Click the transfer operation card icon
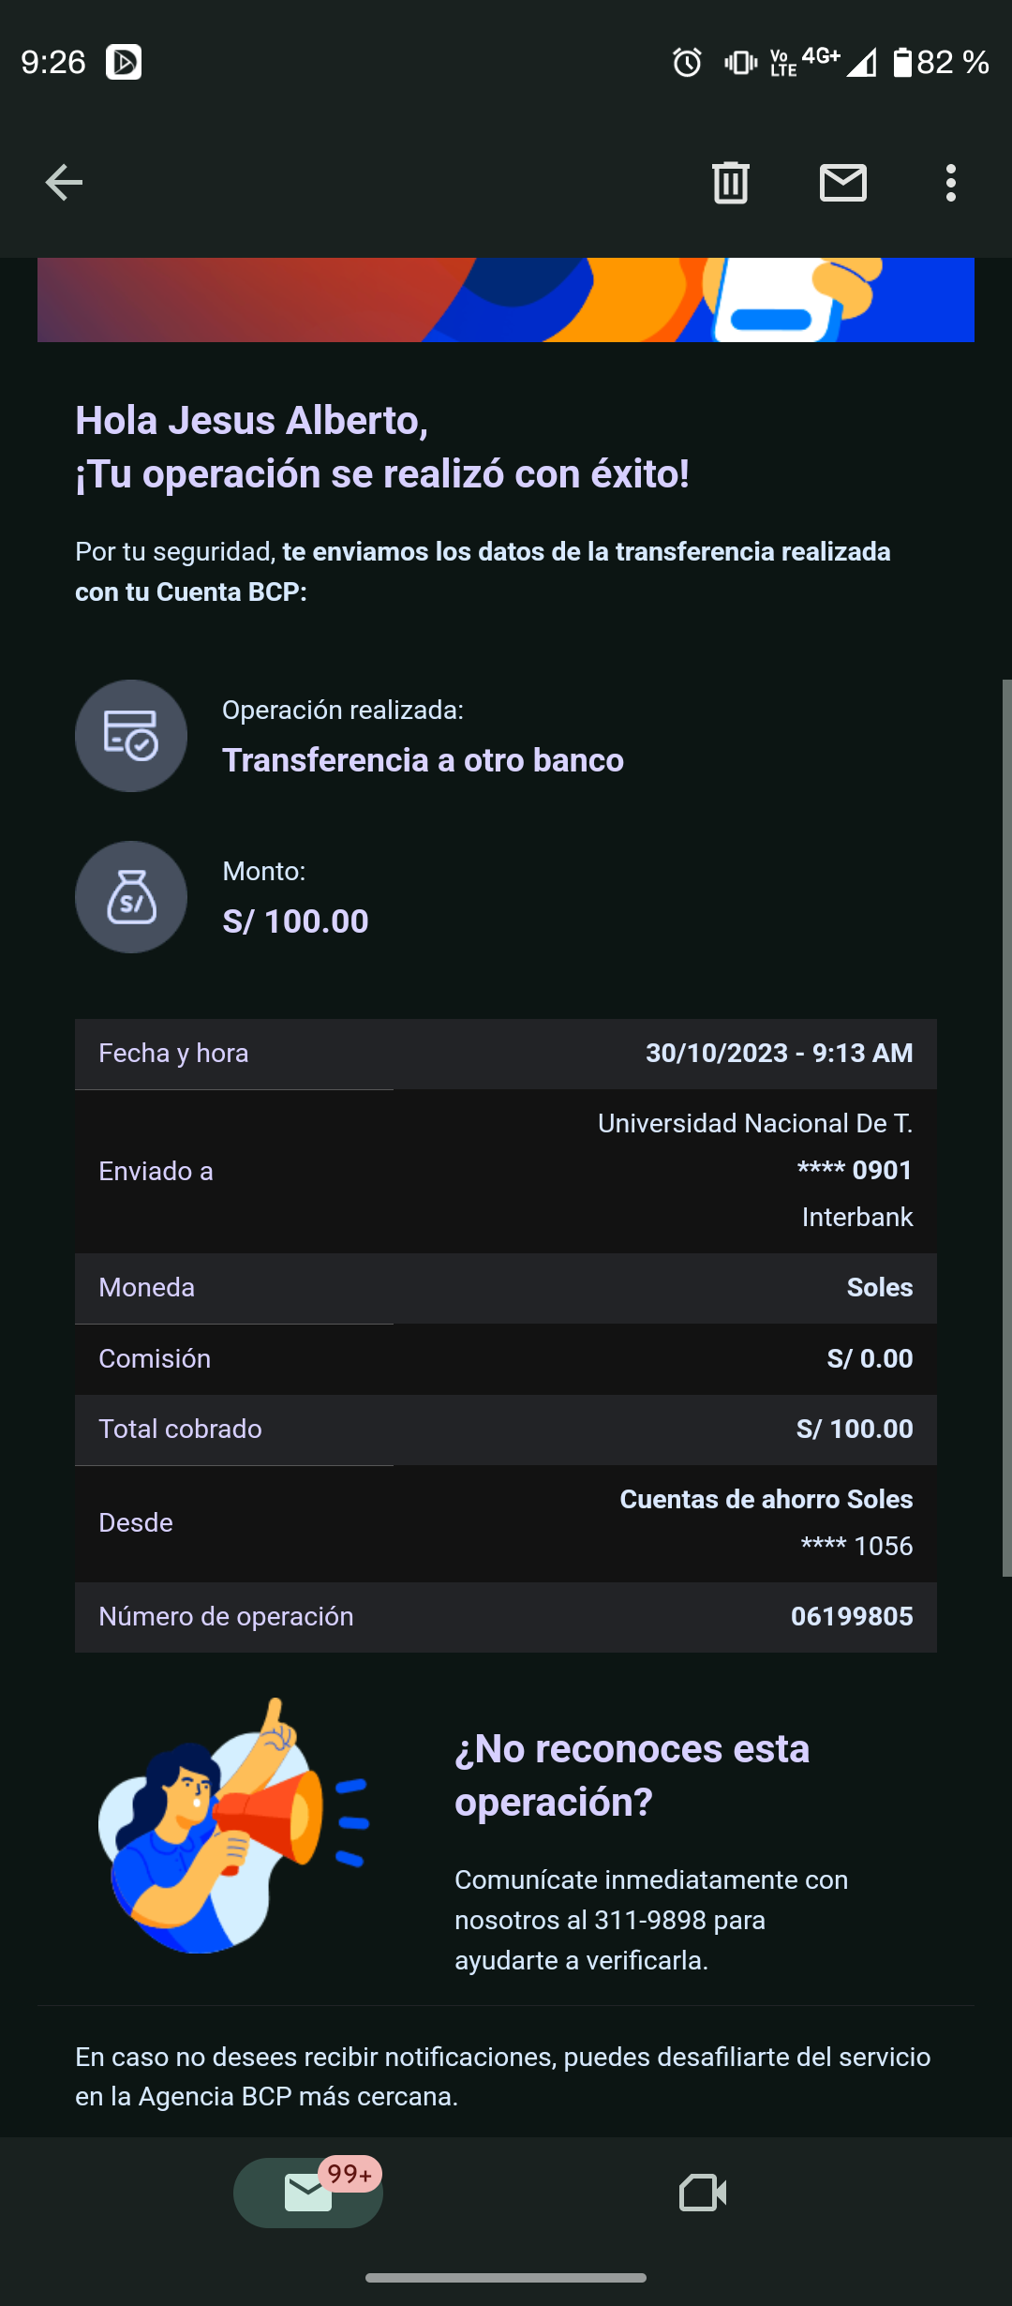This screenshot has width=1012, height=2306. (131, 736)
